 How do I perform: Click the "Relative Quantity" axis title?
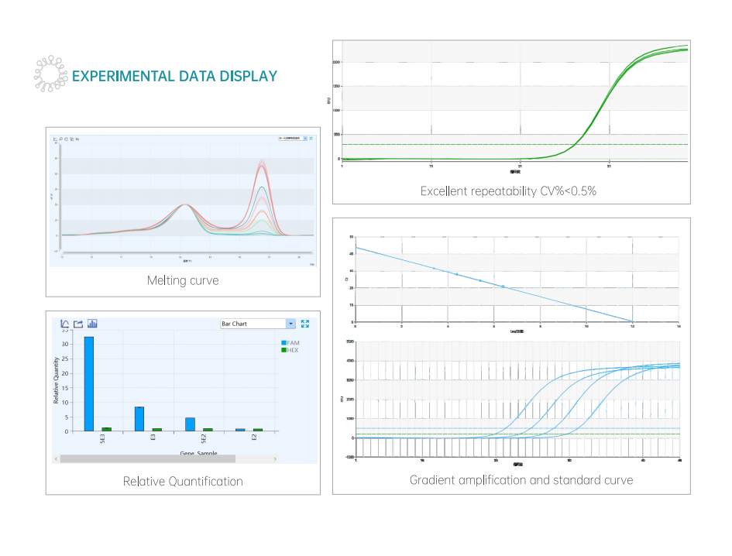[56, 380]
